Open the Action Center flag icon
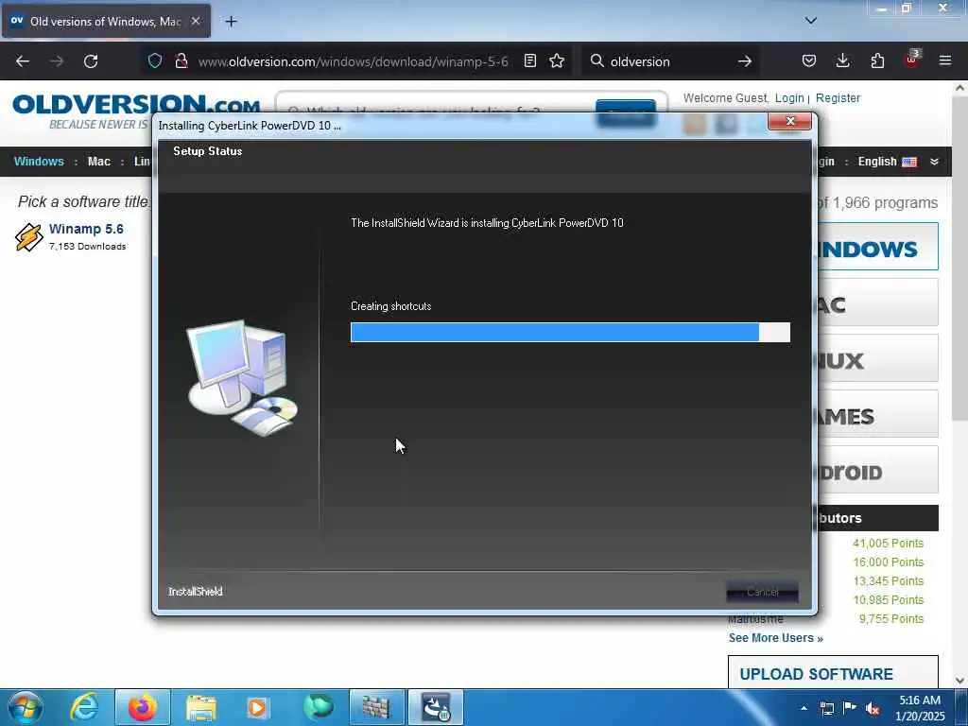Screen dimensions: 968x726 [850, 708]
